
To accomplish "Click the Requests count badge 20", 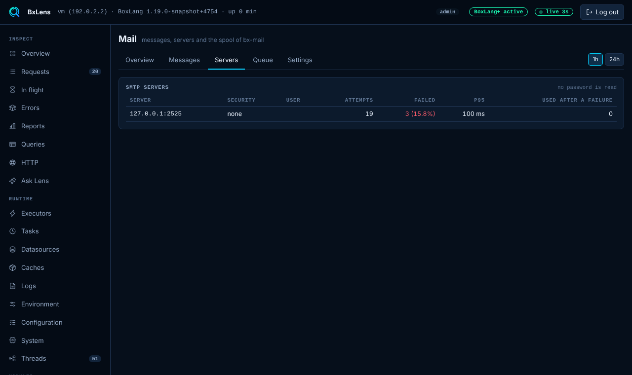I will (x=95, y=72).
